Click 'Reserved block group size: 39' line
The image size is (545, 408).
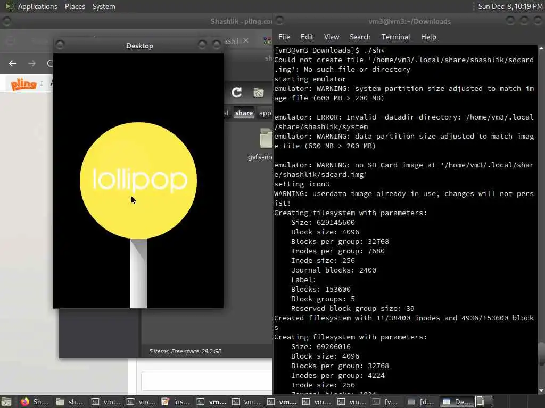tap(353, 308)
